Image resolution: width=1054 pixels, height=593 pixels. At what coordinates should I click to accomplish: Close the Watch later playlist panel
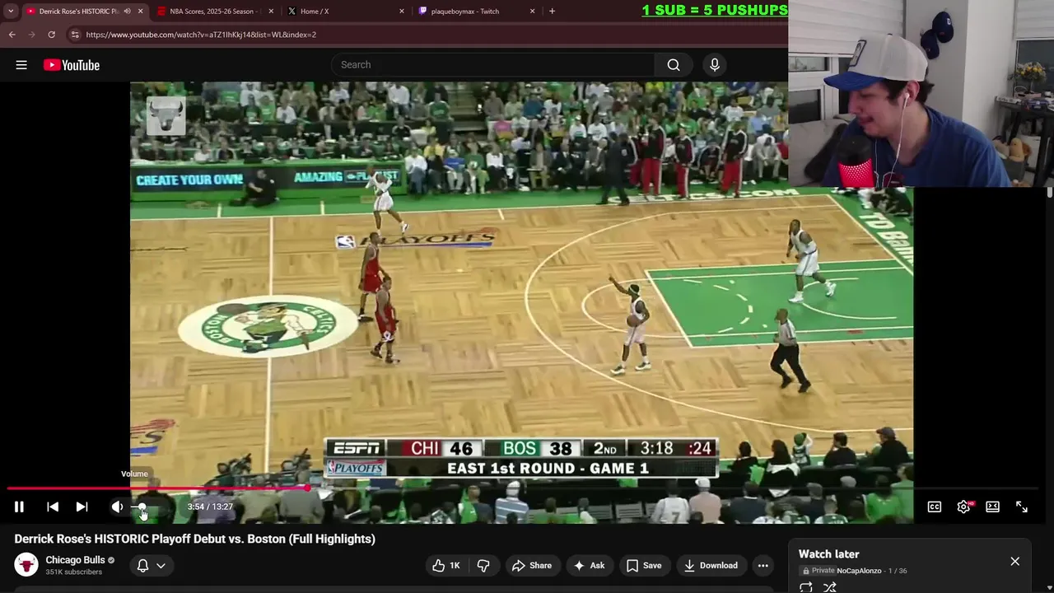coord(1014,561)
